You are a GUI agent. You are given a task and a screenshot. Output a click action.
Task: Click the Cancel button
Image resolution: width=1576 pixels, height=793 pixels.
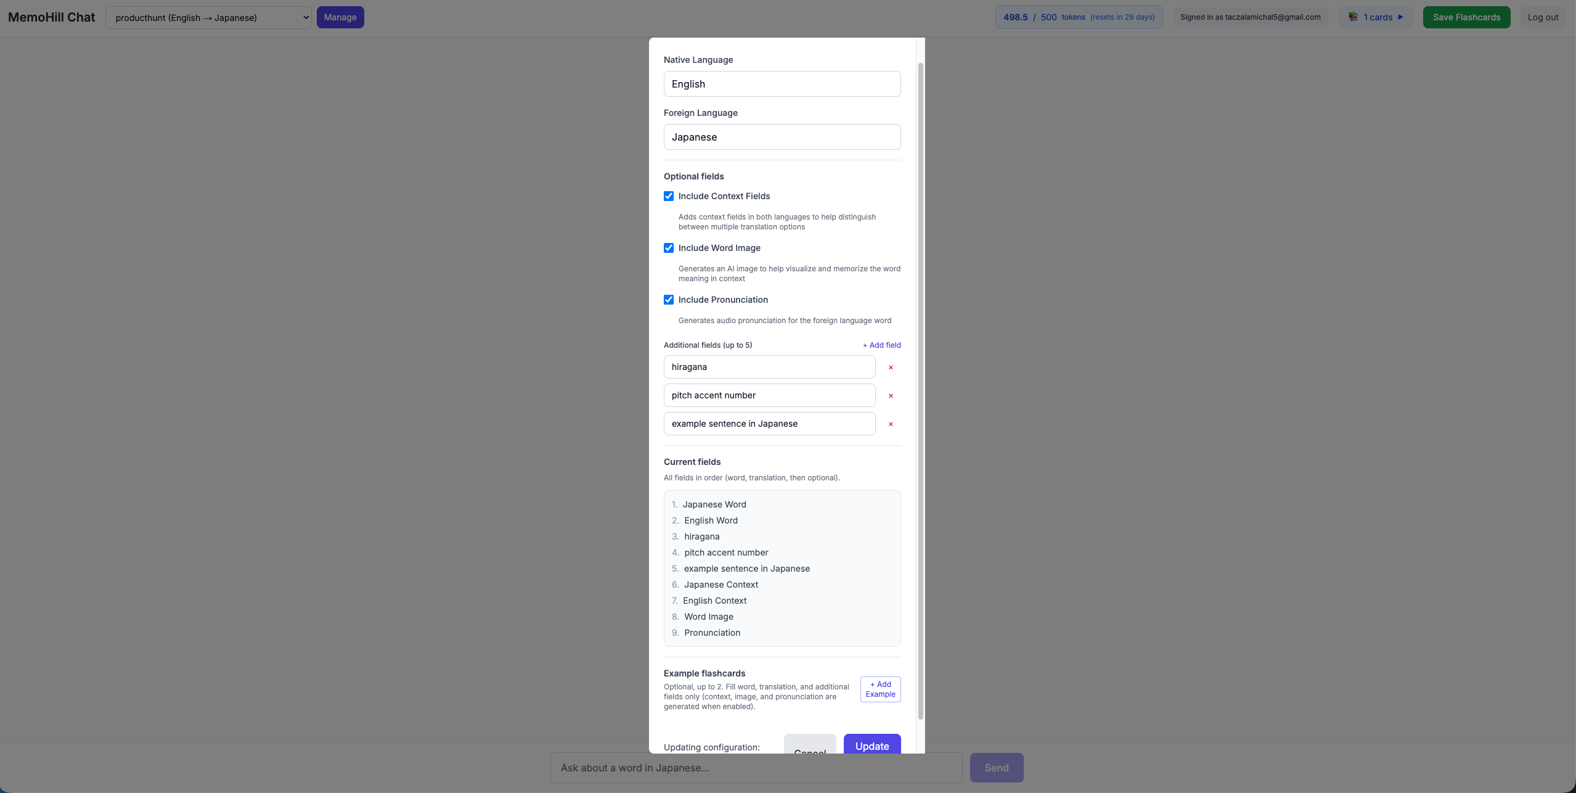click(x=810, y=744)
